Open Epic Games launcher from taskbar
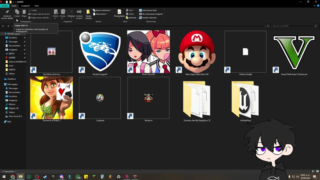 [x=53, y=177]
